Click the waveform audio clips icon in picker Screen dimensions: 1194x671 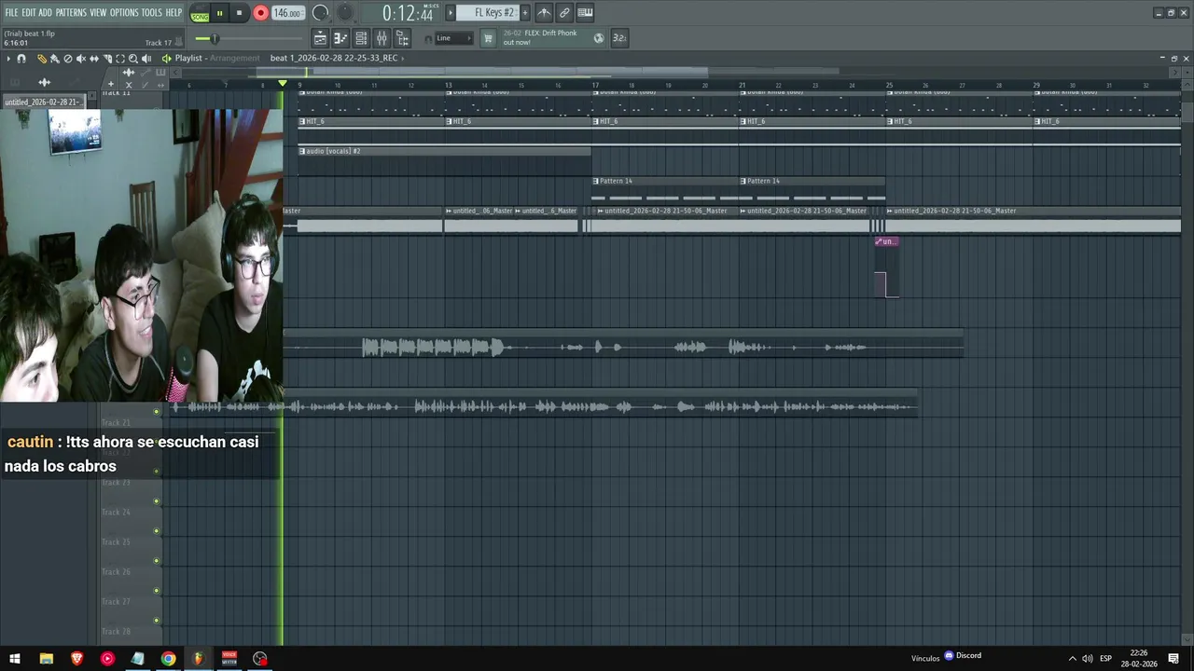(x=44, y=83)
